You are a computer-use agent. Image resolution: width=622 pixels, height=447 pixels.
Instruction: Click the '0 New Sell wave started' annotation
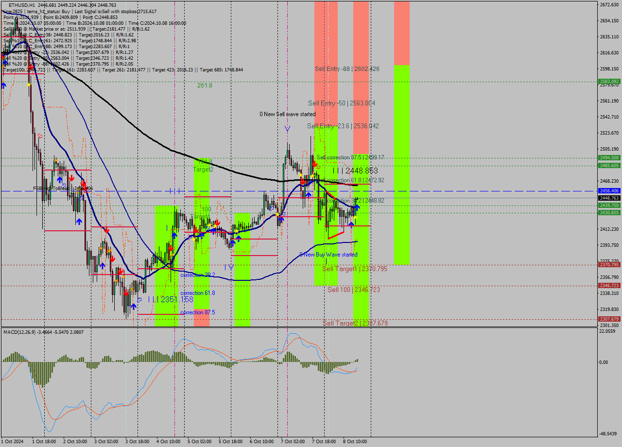287,114
